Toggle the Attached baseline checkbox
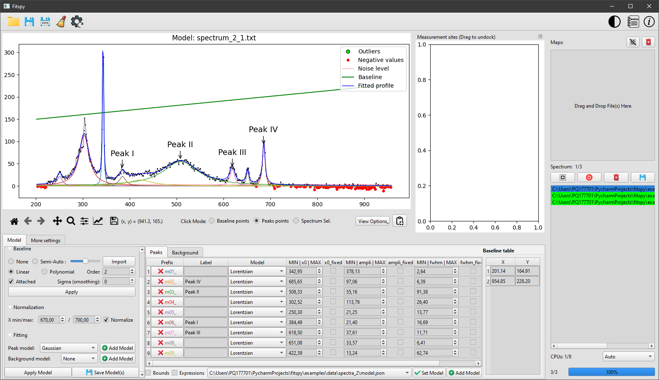This screenshot has height=380, width=659. pyautogui.click(x=11, y=281)
